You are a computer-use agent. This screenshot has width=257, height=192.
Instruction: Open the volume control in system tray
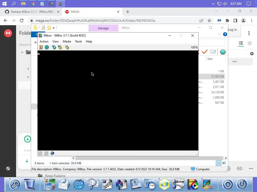[225, 3]
